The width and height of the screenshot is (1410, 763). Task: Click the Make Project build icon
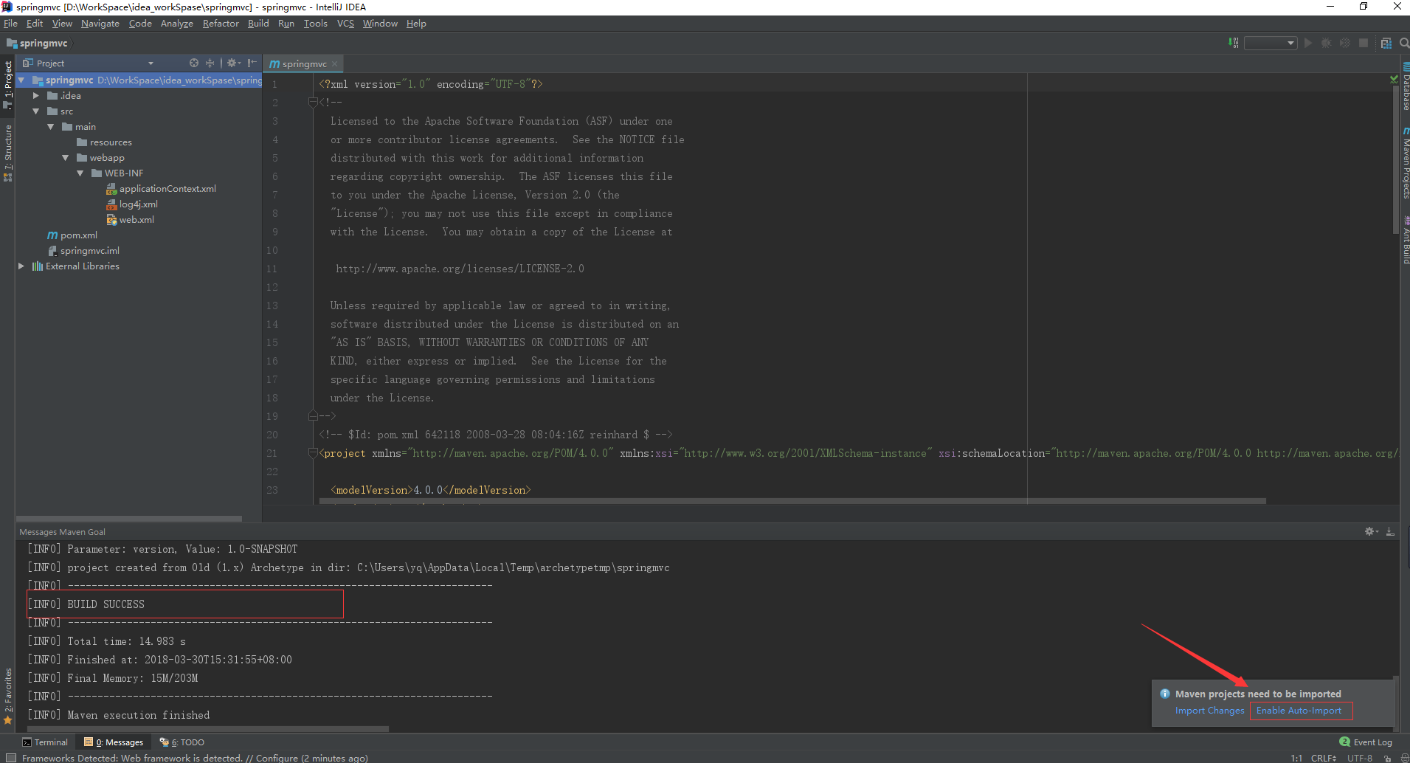pos(1233,43)
